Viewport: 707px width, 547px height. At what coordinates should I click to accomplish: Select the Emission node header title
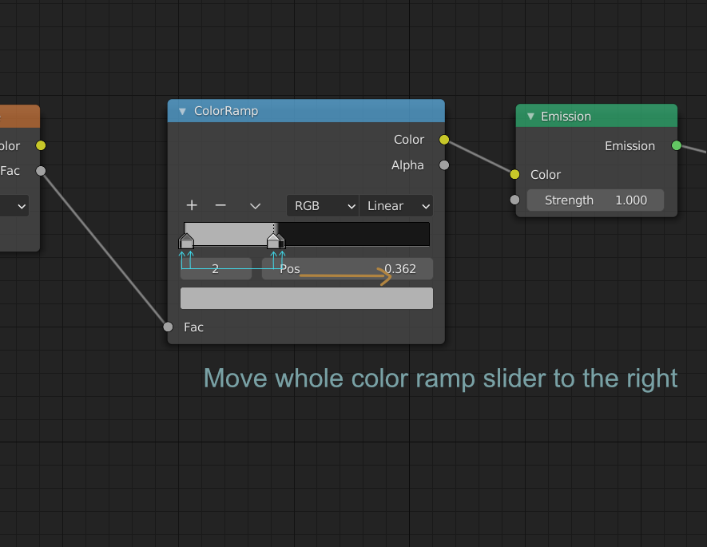click(566, 117)
